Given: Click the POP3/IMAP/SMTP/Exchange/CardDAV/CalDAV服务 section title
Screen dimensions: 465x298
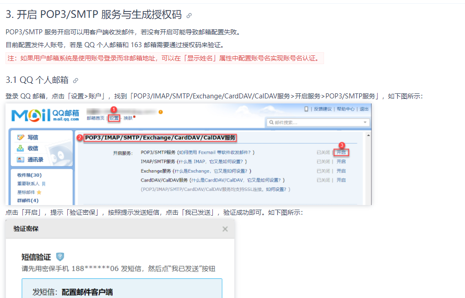Looking at the screenshot, I should 160,138.
